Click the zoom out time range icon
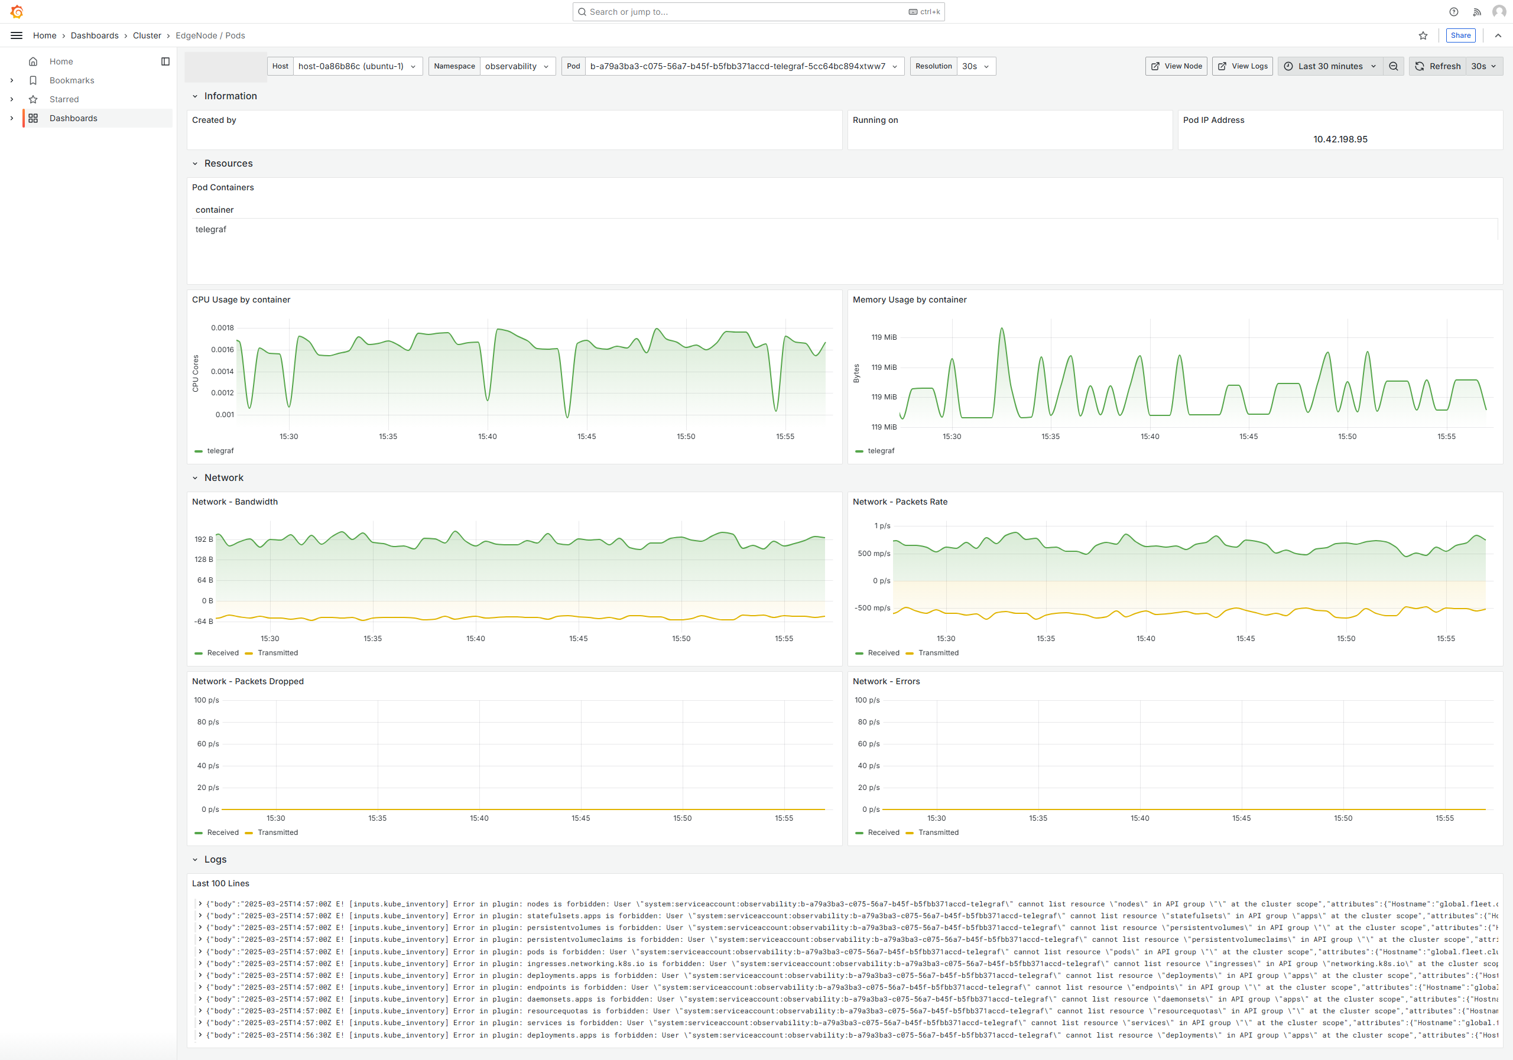The image size is (1513, 1060). point(1393,66)
